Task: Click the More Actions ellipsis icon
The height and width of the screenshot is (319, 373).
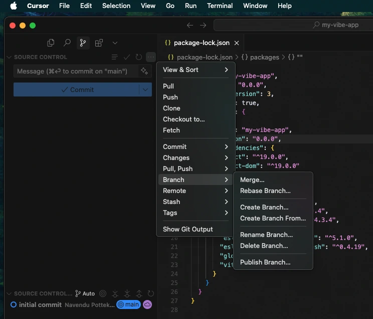Action: 151,57
